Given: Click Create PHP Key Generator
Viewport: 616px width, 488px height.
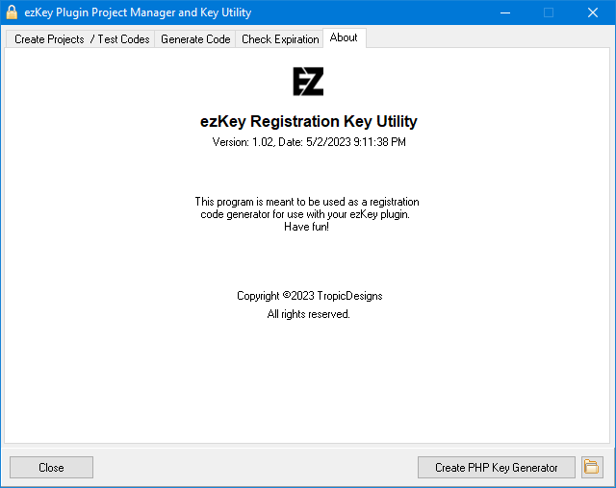Looking at the screenshot, I should [x=497, y=467].
